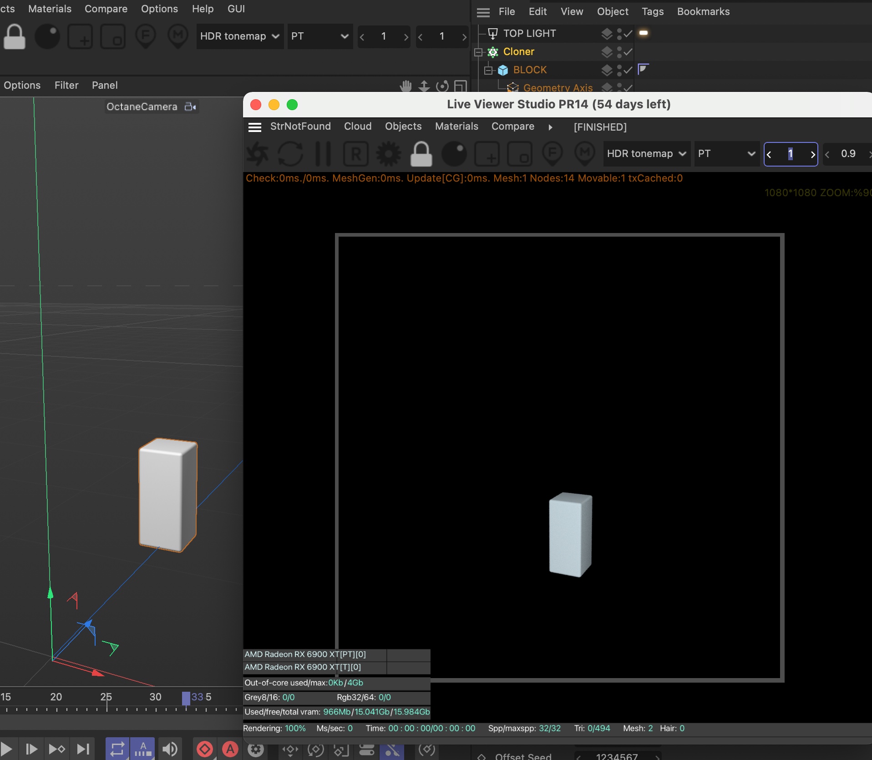Viewport: 872px width, 760px height.
Task: Click the dolly up-down arrows icon in the viewport header
Action: point(424,86)
